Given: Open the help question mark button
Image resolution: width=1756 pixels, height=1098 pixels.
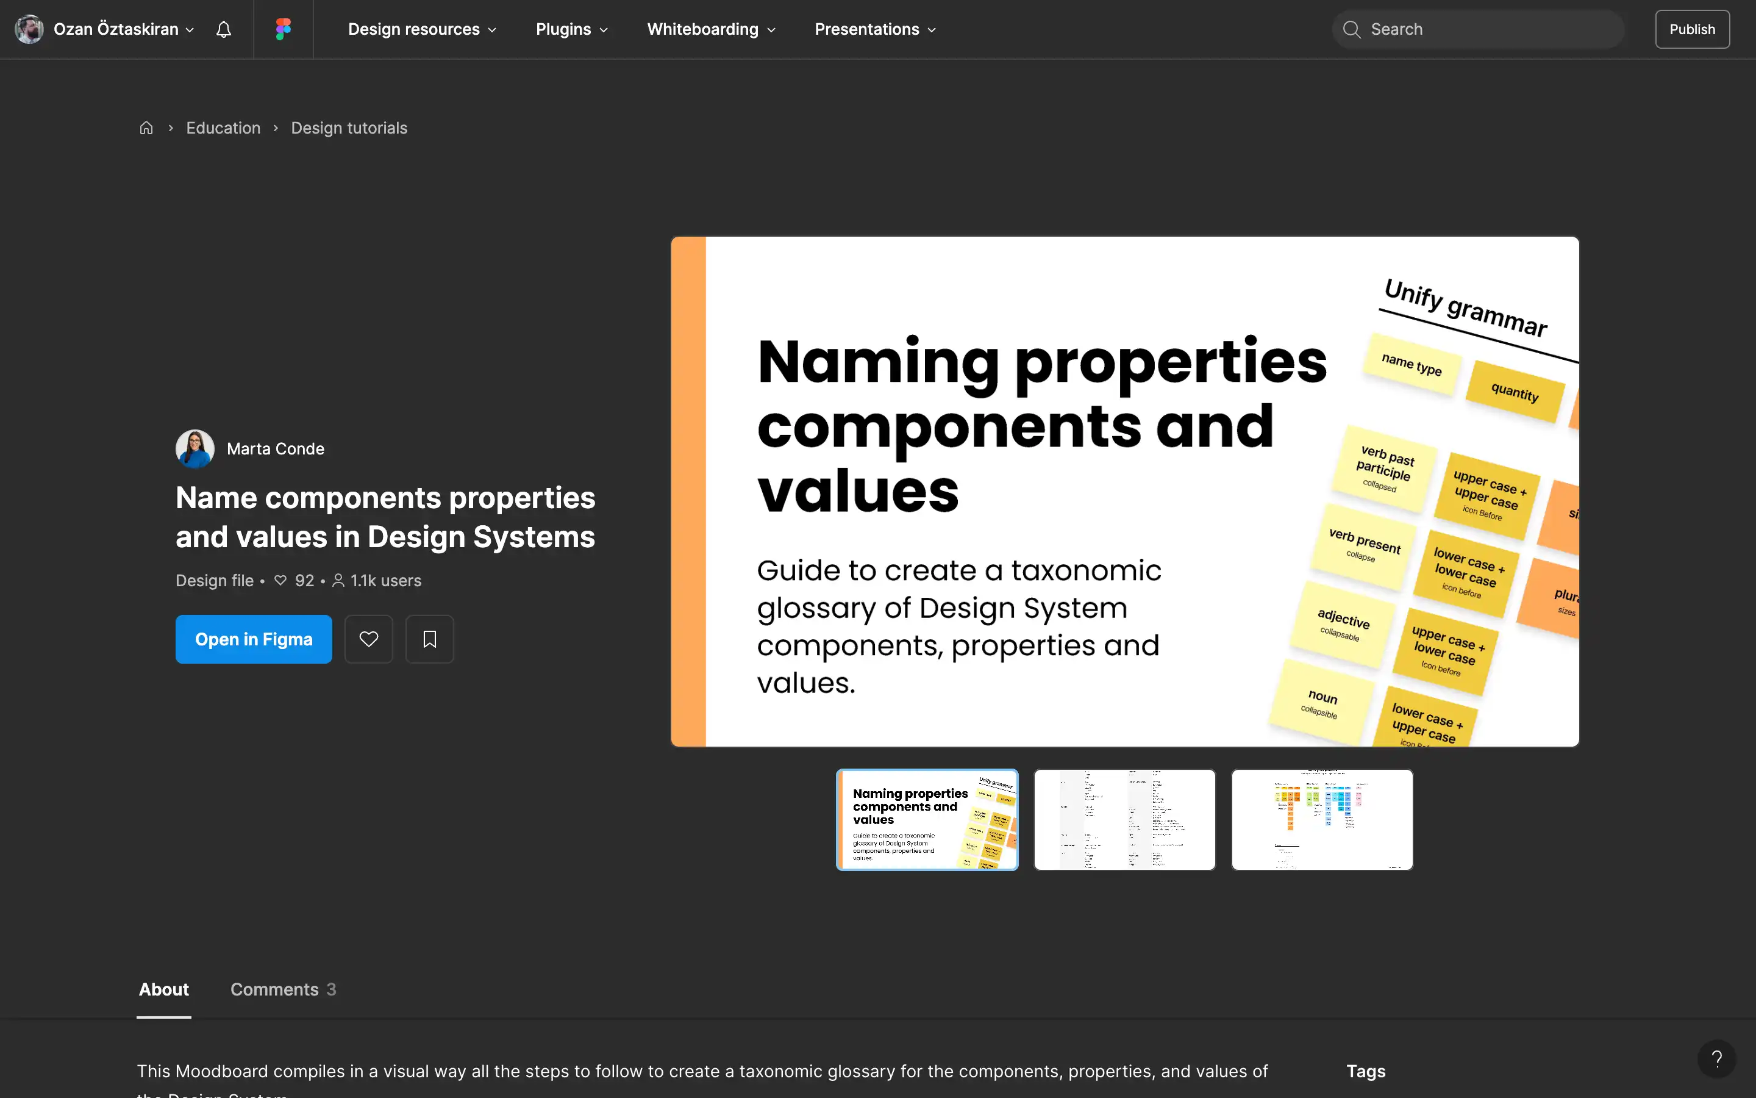Looking at the screenshot, I should click(x=1717, y=1059).
